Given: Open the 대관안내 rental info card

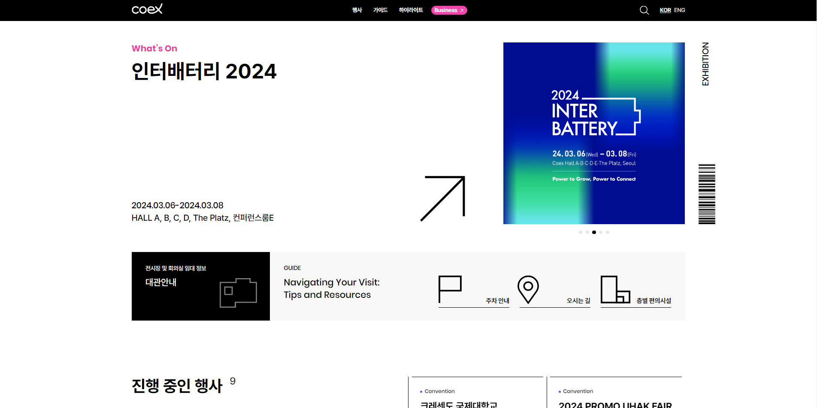Looking at the screenshot, I should click(201, 286).
